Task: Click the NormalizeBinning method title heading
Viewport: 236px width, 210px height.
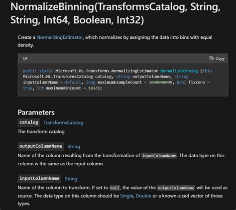Action: (116, 13)
